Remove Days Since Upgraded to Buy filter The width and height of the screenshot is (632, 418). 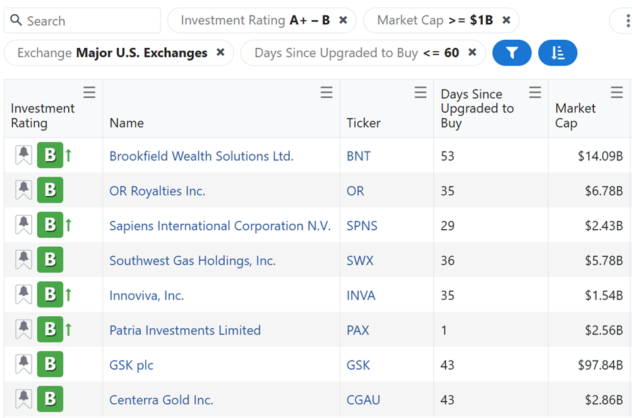pos(472,53)
